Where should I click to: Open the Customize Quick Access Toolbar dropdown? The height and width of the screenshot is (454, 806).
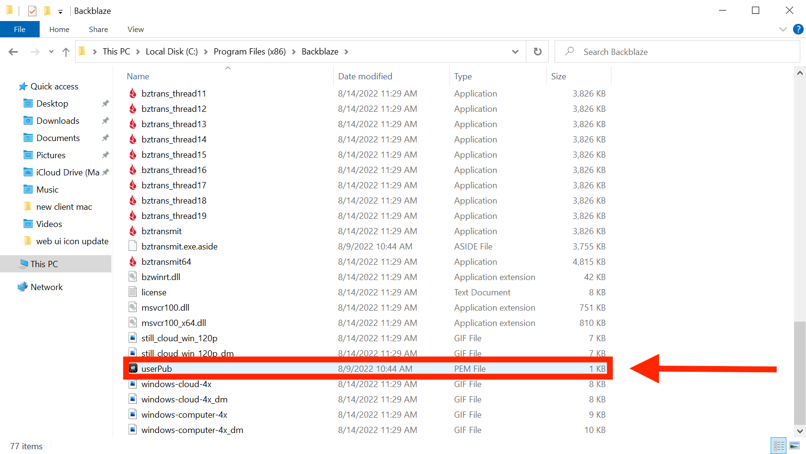point(60,11)
